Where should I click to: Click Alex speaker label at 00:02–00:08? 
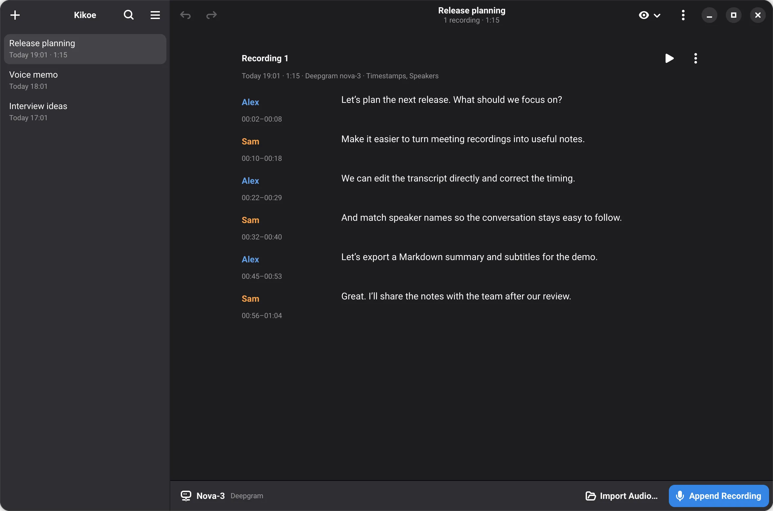pyautogui.click(x=250, y=102)
